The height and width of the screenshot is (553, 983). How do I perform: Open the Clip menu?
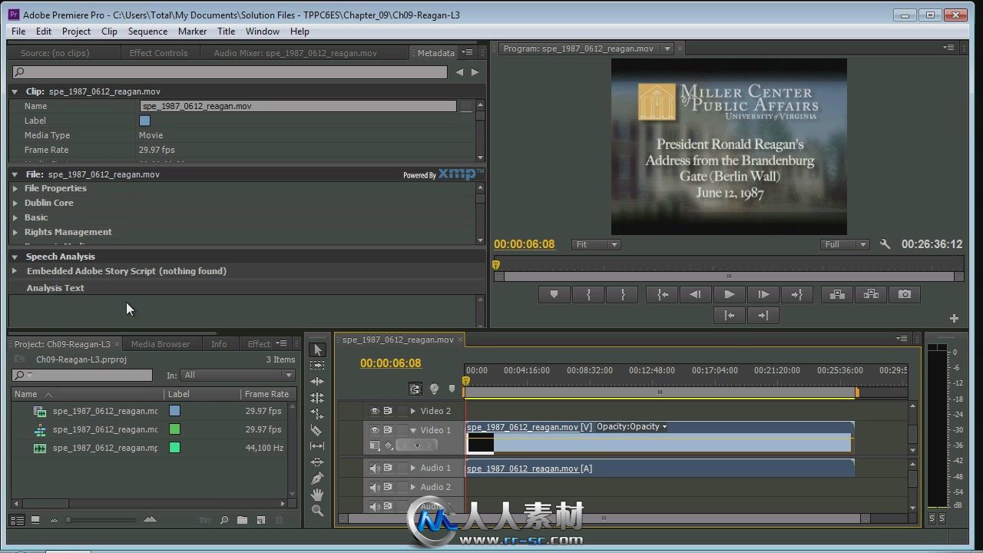(109, 31)
